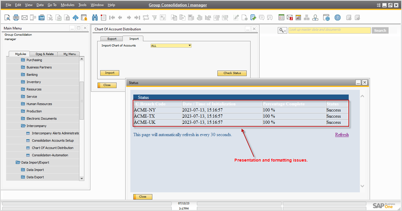Viewport: 402px width, 211px height.
Task: Open the Modules menu in menu bar
Action: pyautogui.click(x=67, y=5)
